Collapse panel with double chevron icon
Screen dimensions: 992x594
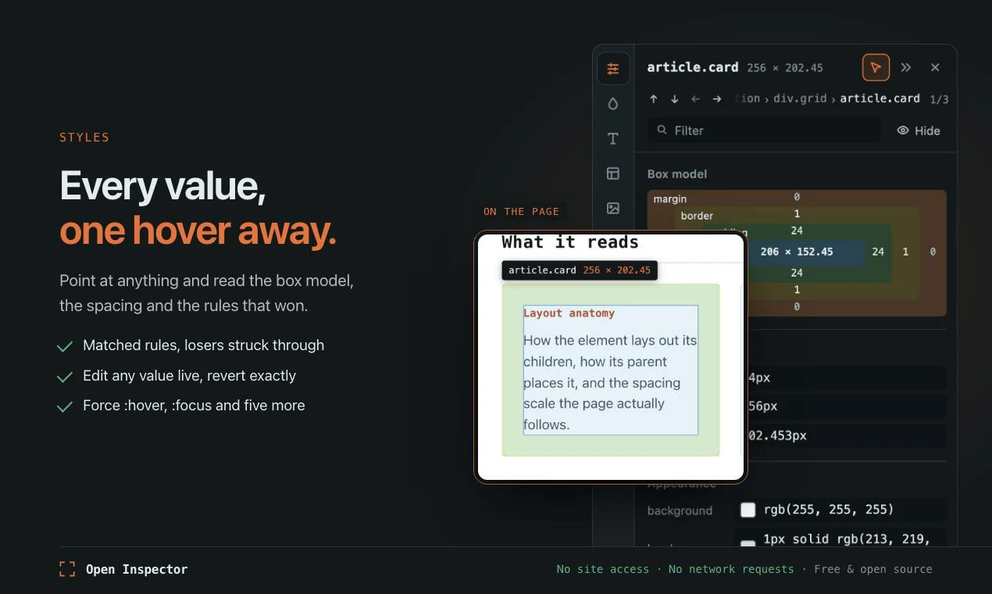[906, 67]
